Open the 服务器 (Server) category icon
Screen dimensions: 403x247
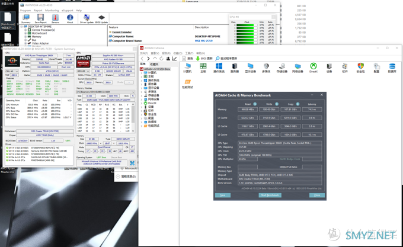[235, 68]
